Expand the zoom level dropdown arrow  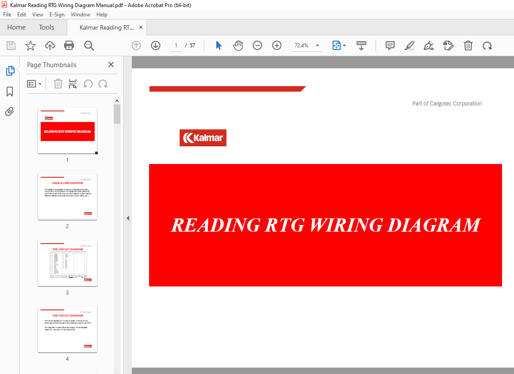pos(317,46)
